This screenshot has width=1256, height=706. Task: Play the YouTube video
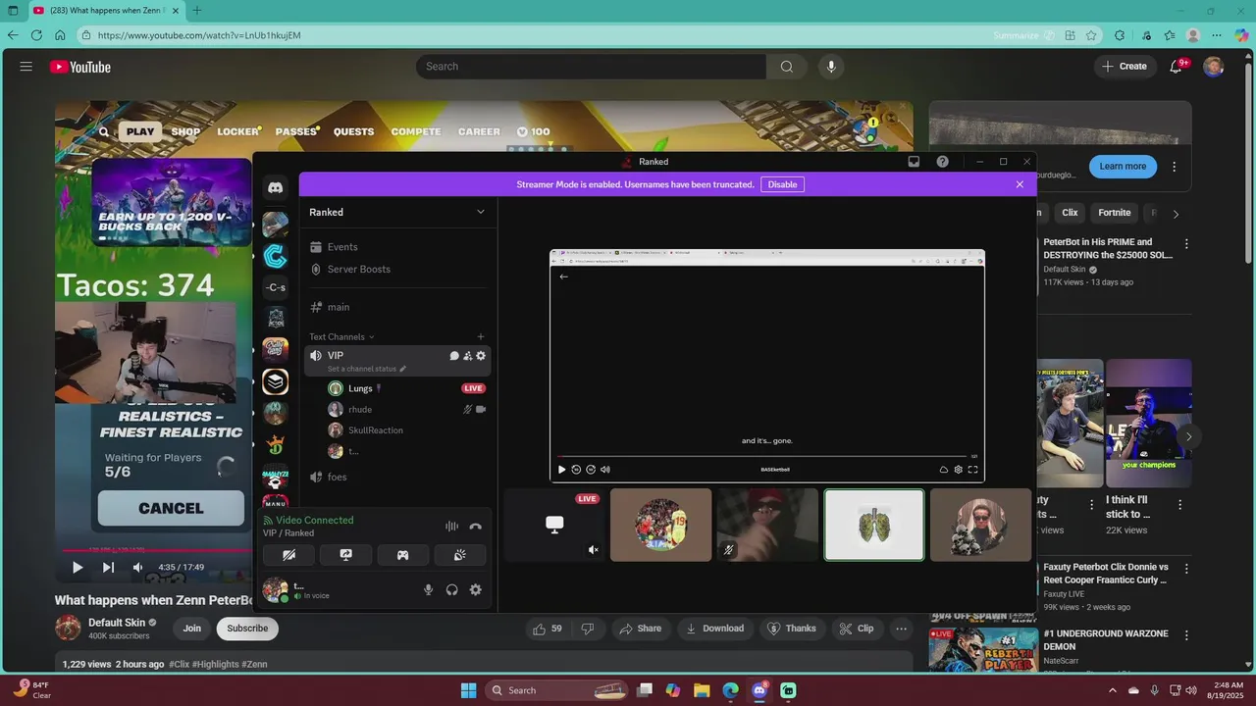(77, 568)
